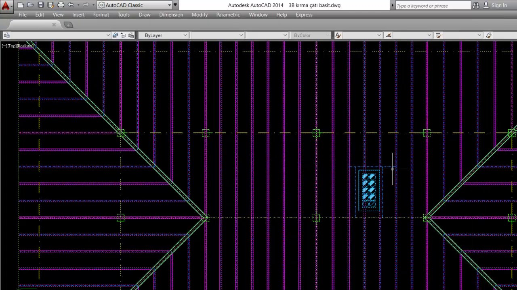517x290 pixels.
Task: Open the Modify menu
Action: click(x=200, y=14)
